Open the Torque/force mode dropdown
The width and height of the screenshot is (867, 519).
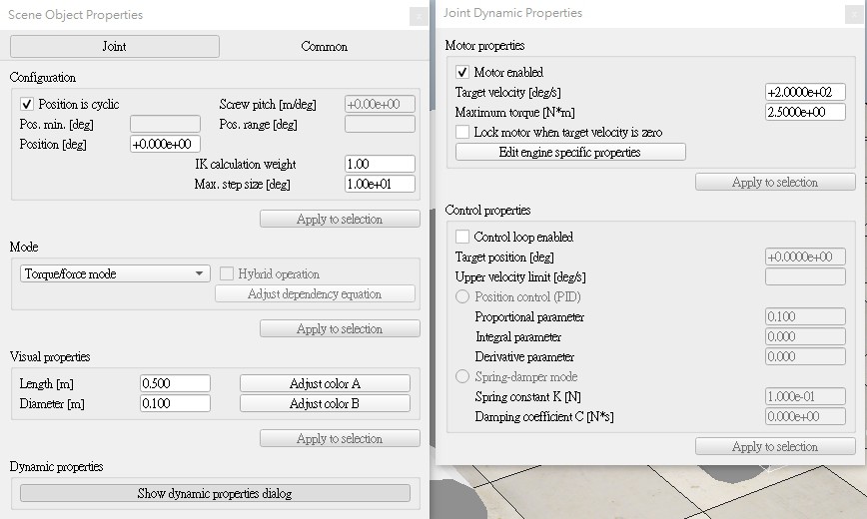point(115,273)
